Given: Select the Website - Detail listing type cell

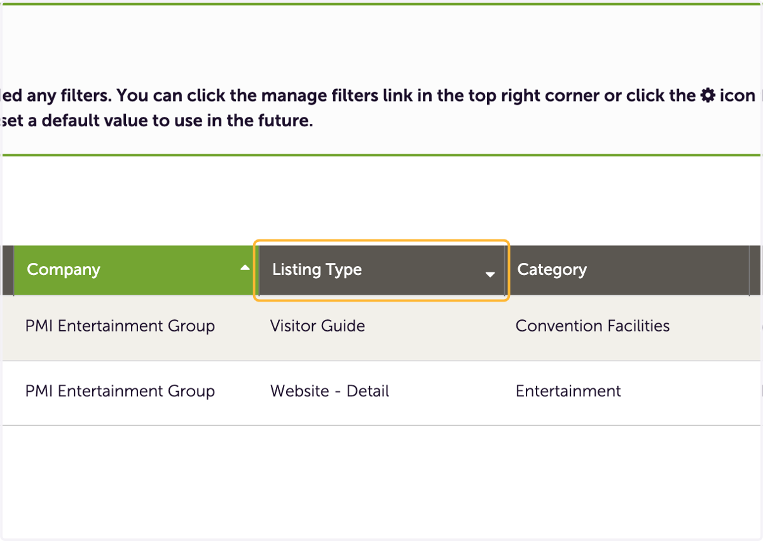Looking at the screenshot, I should point(329,391).
